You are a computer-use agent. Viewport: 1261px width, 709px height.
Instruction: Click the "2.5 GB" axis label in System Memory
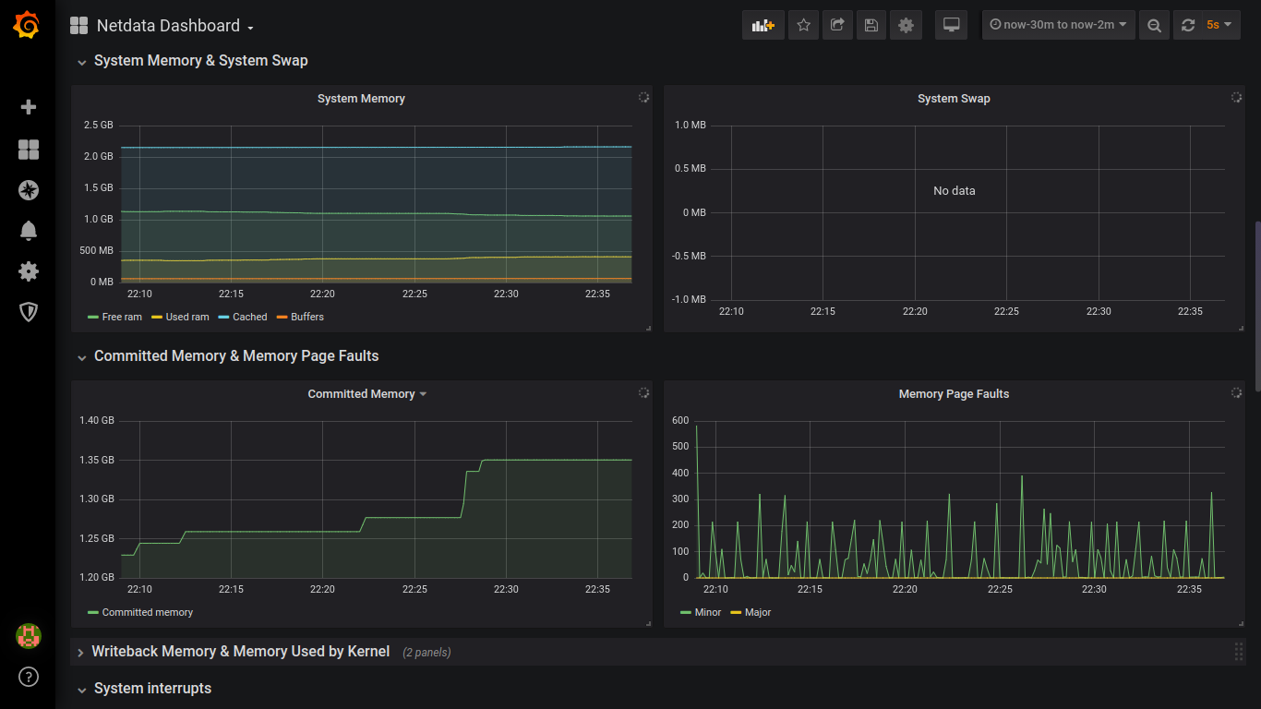point(99,125)
